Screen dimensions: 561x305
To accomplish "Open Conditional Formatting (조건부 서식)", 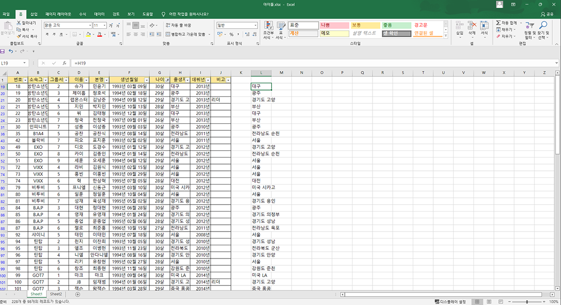I will (268, 30).
